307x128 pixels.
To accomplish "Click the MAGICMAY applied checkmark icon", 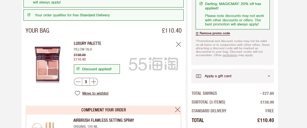I will click(x=201, y=4).
